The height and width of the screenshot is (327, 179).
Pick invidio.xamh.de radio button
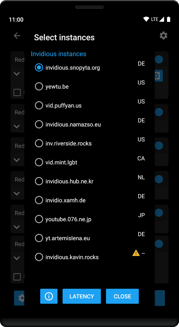pos(39,200)
